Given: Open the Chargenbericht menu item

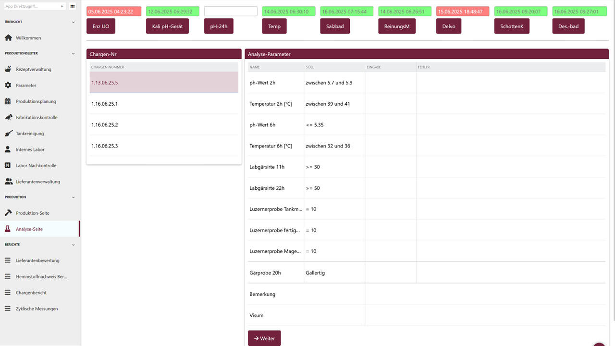Looking at the screenshot, I should pyautogui.click(x=31, y=292).
